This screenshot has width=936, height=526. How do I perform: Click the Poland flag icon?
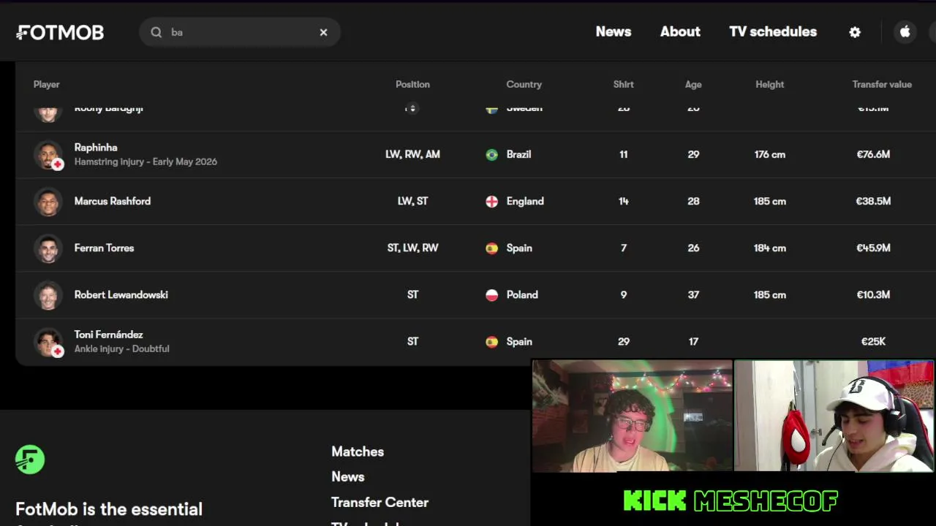click(x=492, y=295)
